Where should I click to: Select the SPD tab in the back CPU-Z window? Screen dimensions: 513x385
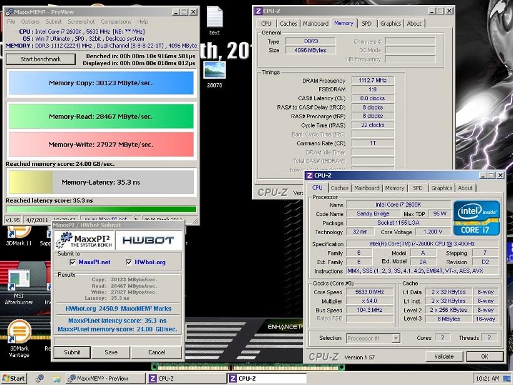[367, 24]
